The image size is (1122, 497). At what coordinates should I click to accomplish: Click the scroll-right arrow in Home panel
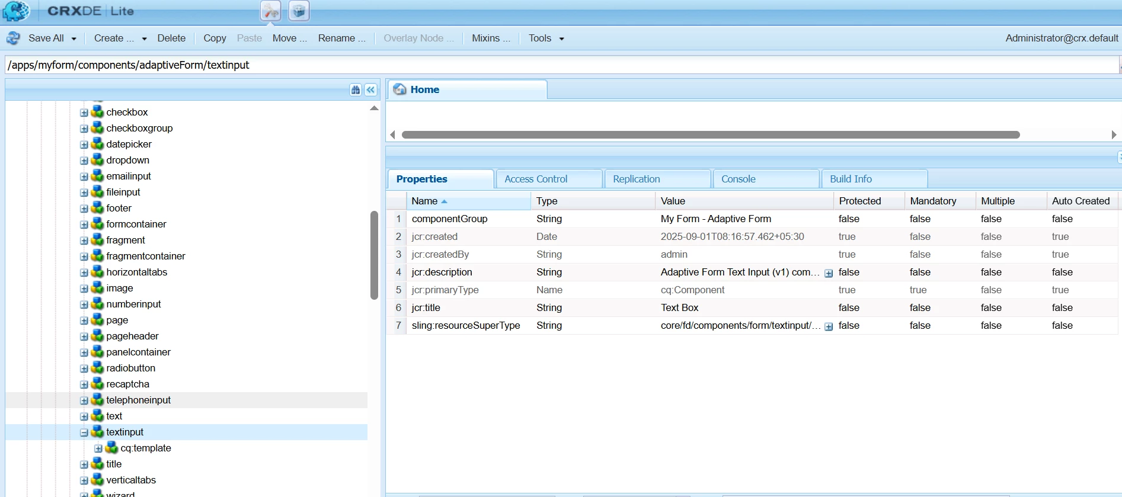click(x=1114, y=135)
